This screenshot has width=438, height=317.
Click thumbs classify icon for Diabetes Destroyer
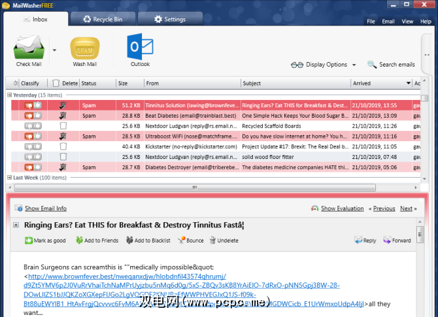point(33,167)
